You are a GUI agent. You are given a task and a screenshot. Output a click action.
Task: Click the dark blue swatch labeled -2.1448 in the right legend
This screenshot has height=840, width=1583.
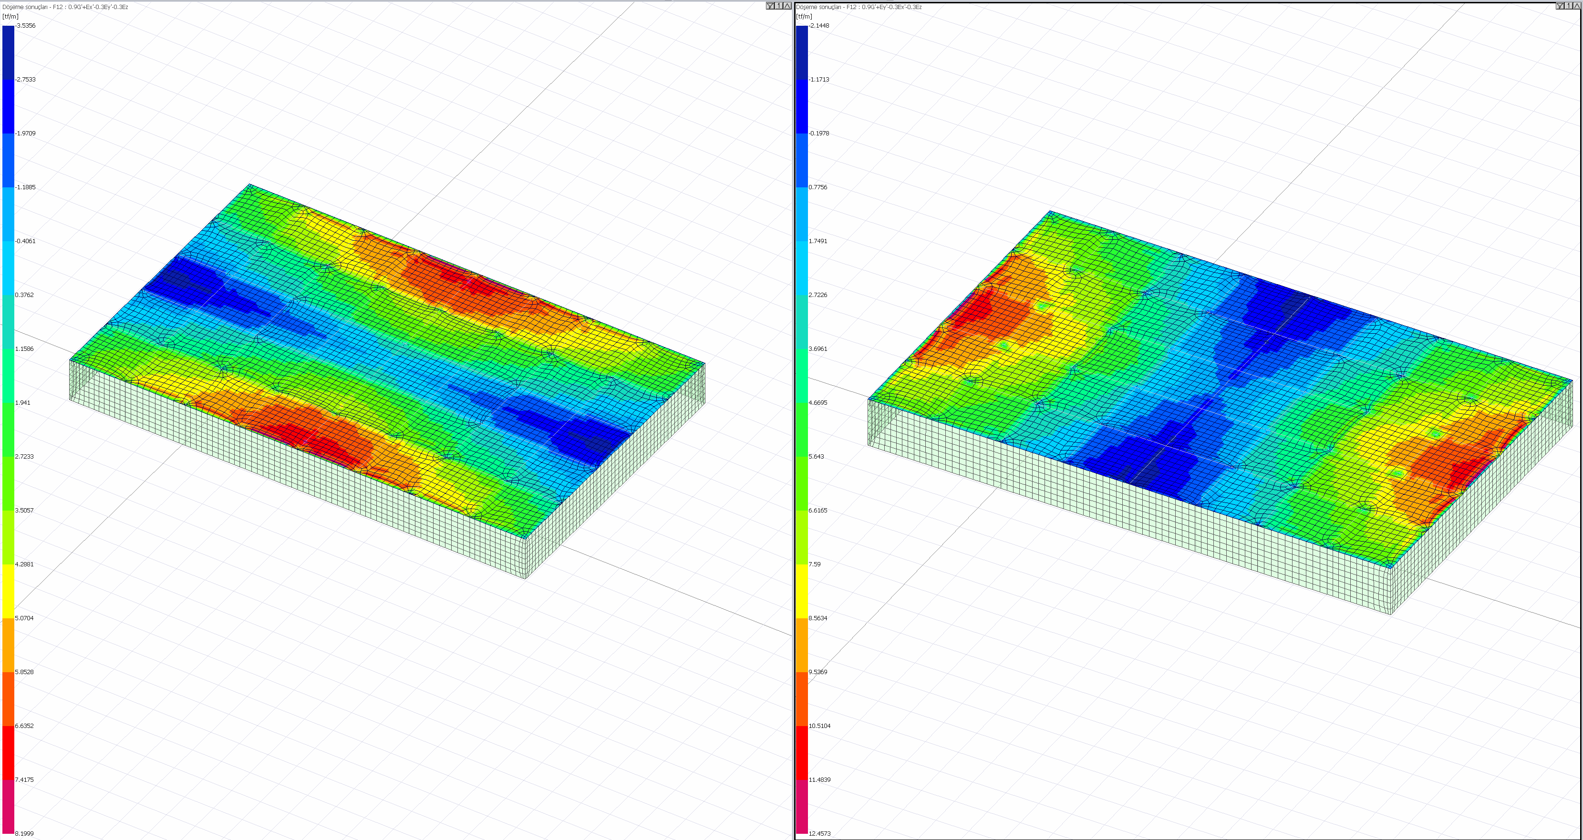[x=802, y=52]
